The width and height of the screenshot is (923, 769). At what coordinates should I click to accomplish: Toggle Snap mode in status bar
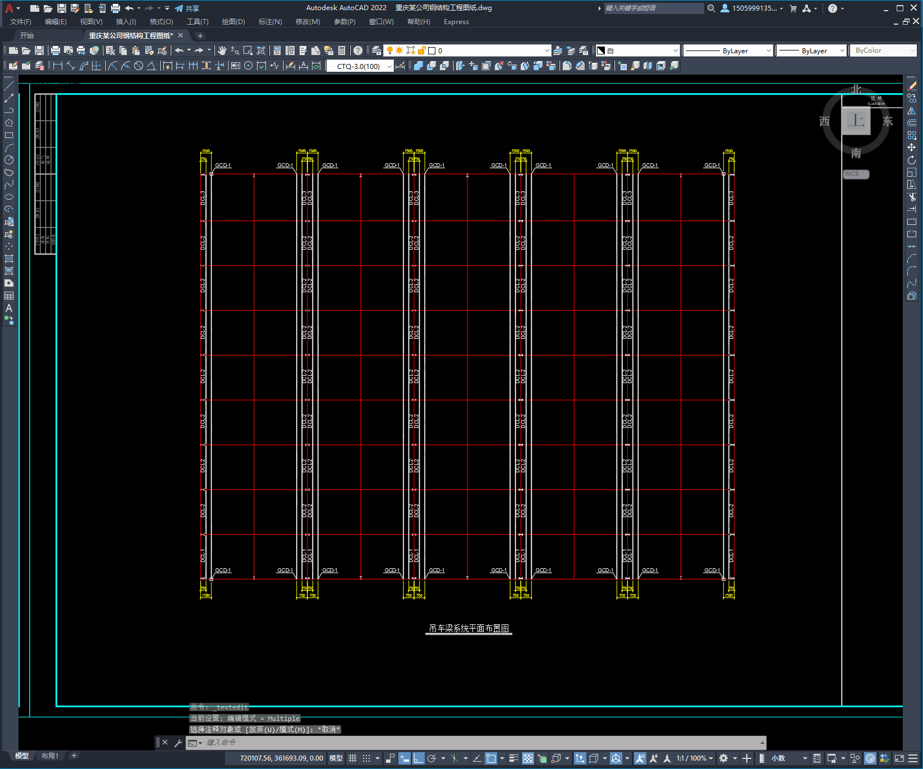(366, 758)
